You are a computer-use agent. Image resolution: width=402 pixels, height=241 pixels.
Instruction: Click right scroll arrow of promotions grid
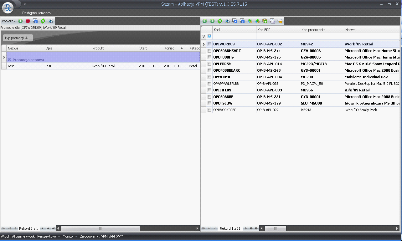coord(197,228)
